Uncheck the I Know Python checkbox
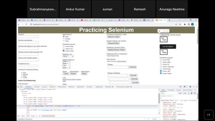 click(161, 73)
